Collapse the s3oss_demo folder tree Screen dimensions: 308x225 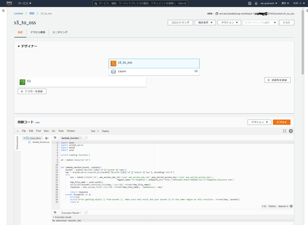24,138
